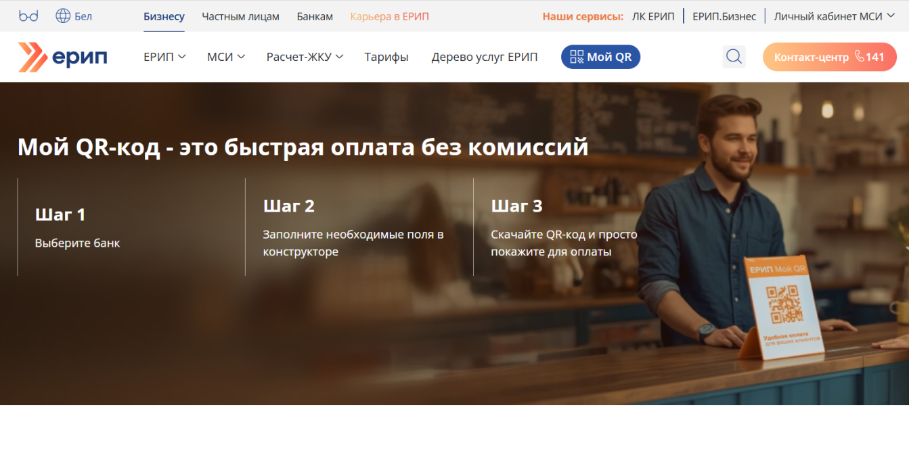Expand the ЕРИП dropdown menu
909x455 pixels.
(x=164, y=57)
